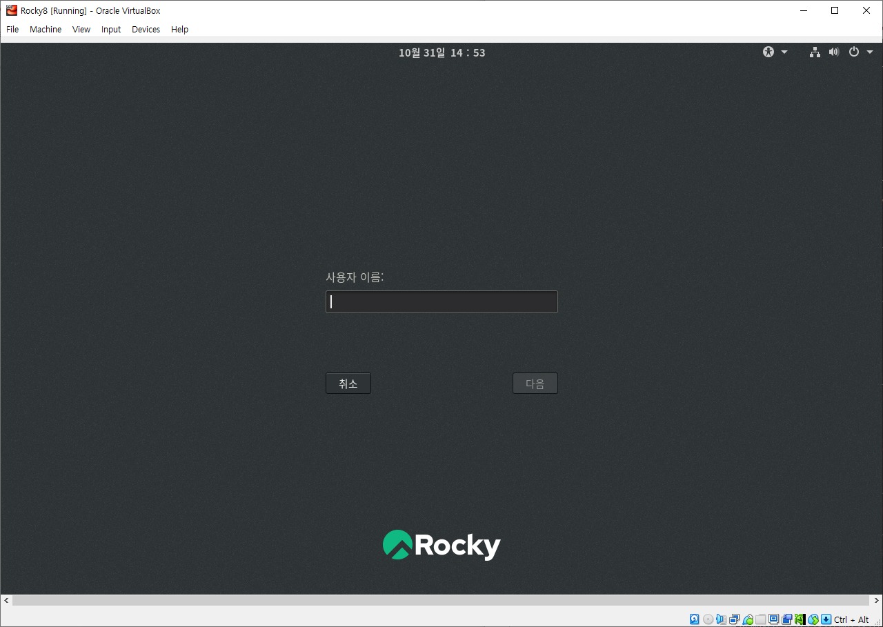The height and width of the screenshot is (627, 883).
Task: Click the audio status icon in status bar
Action: tap(721, 619)
